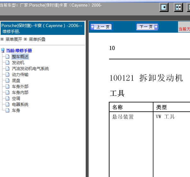Screen dimensions: 190x177
Task: Click the 工具 section heading
Action: pos(117,93)
